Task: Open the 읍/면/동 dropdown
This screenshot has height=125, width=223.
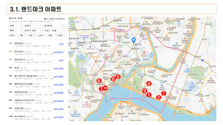Action: click(54, 26)
